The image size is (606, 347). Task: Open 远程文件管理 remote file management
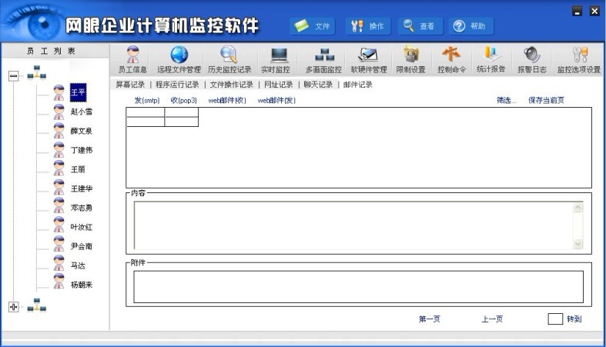pos(179,60)
